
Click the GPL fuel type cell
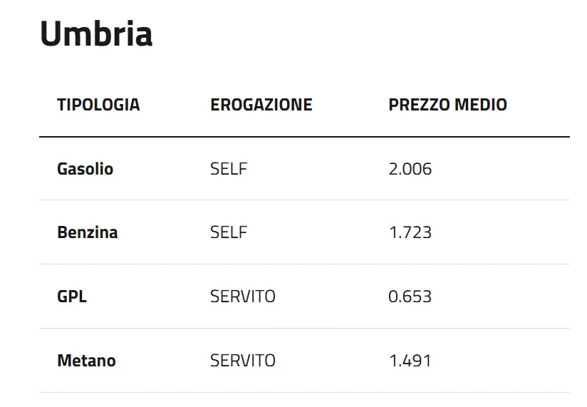(72, 297)
